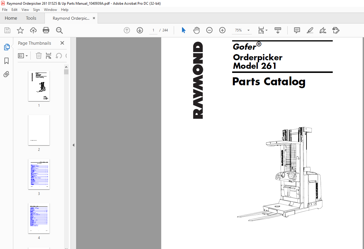
Task: Click the Page Thumbnails panel title
Action: [x=35, y=43]
